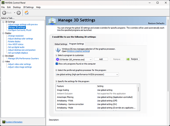Collapse the Display tree node
The width and height of the screenshot is (170, 126).
[3, 33]
